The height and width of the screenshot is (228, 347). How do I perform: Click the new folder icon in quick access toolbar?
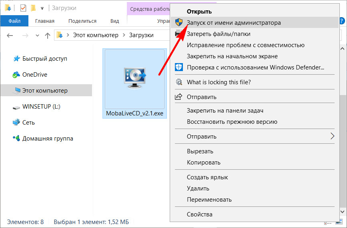tap(33, 8)
